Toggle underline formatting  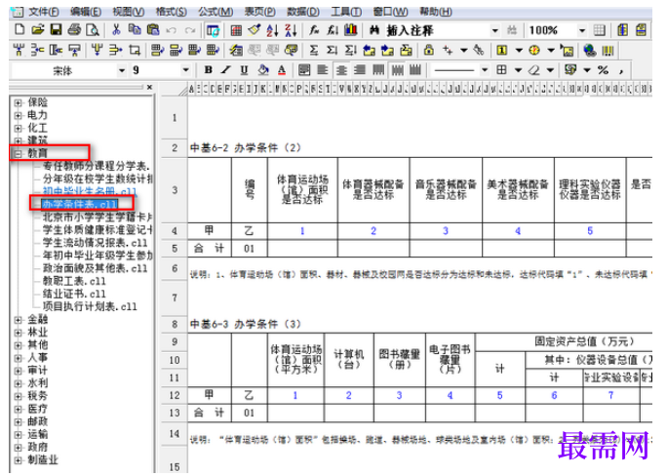[x=244, y=70]
